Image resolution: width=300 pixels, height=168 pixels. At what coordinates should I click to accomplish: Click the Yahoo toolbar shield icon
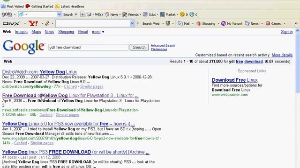pyautogui.click(x=168, y=23)
